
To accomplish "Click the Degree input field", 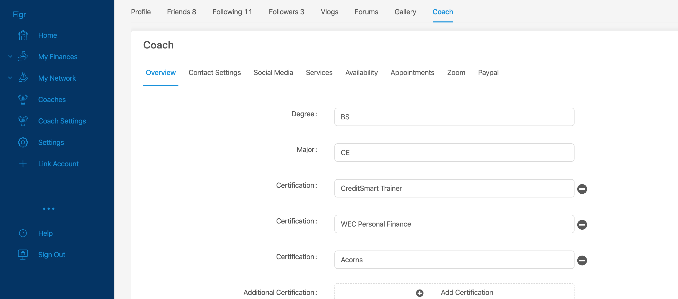I will (454, 117).
